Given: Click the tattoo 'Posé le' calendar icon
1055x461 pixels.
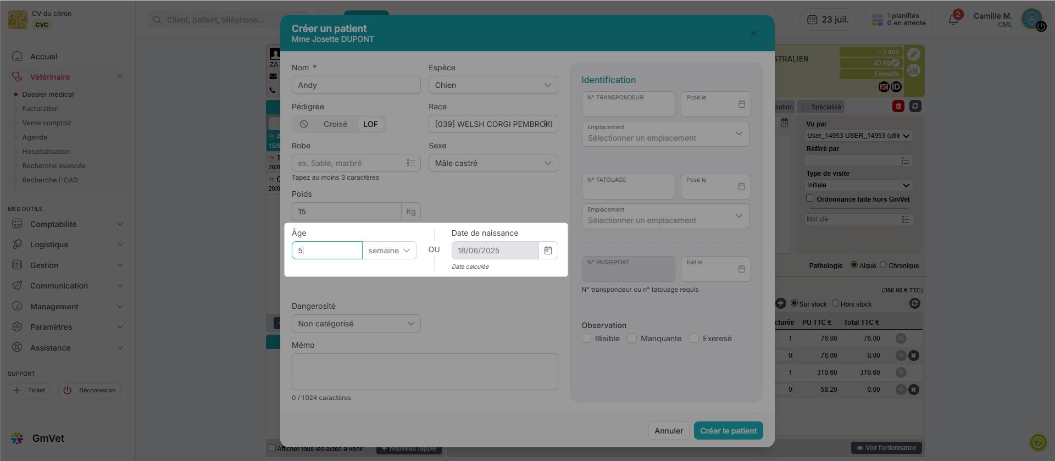Looking at the screenshot, I should (x=741, y=187).
